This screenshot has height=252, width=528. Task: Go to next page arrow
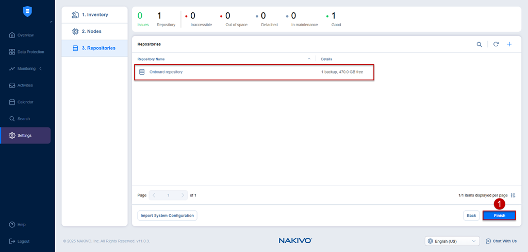click(183, 195)
